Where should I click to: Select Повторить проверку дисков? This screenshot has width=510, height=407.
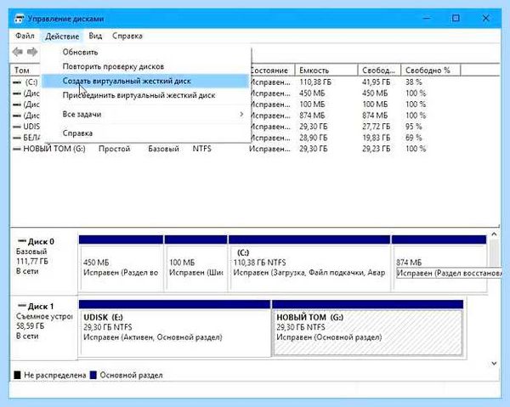145,66
